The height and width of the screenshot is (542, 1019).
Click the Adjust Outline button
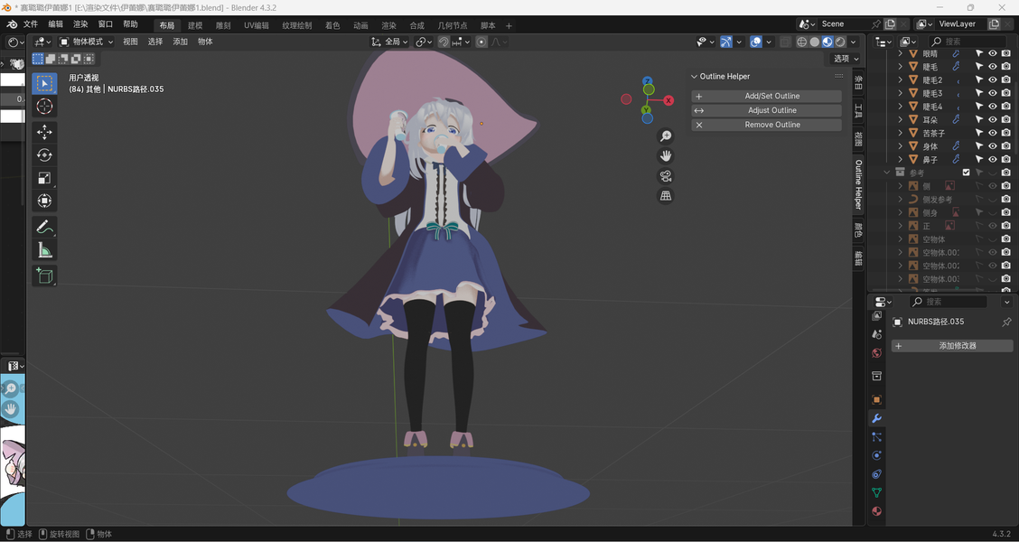766,110
